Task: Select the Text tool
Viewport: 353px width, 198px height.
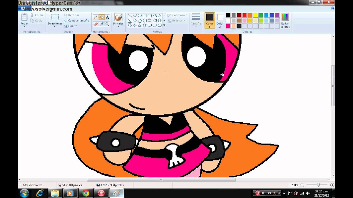Action: (107, 17)
